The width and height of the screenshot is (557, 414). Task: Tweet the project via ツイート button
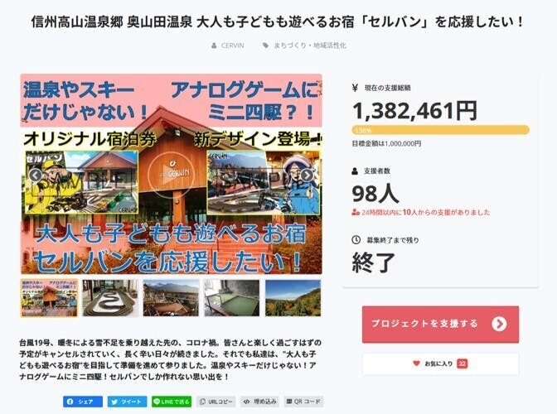tap(127, 402)
